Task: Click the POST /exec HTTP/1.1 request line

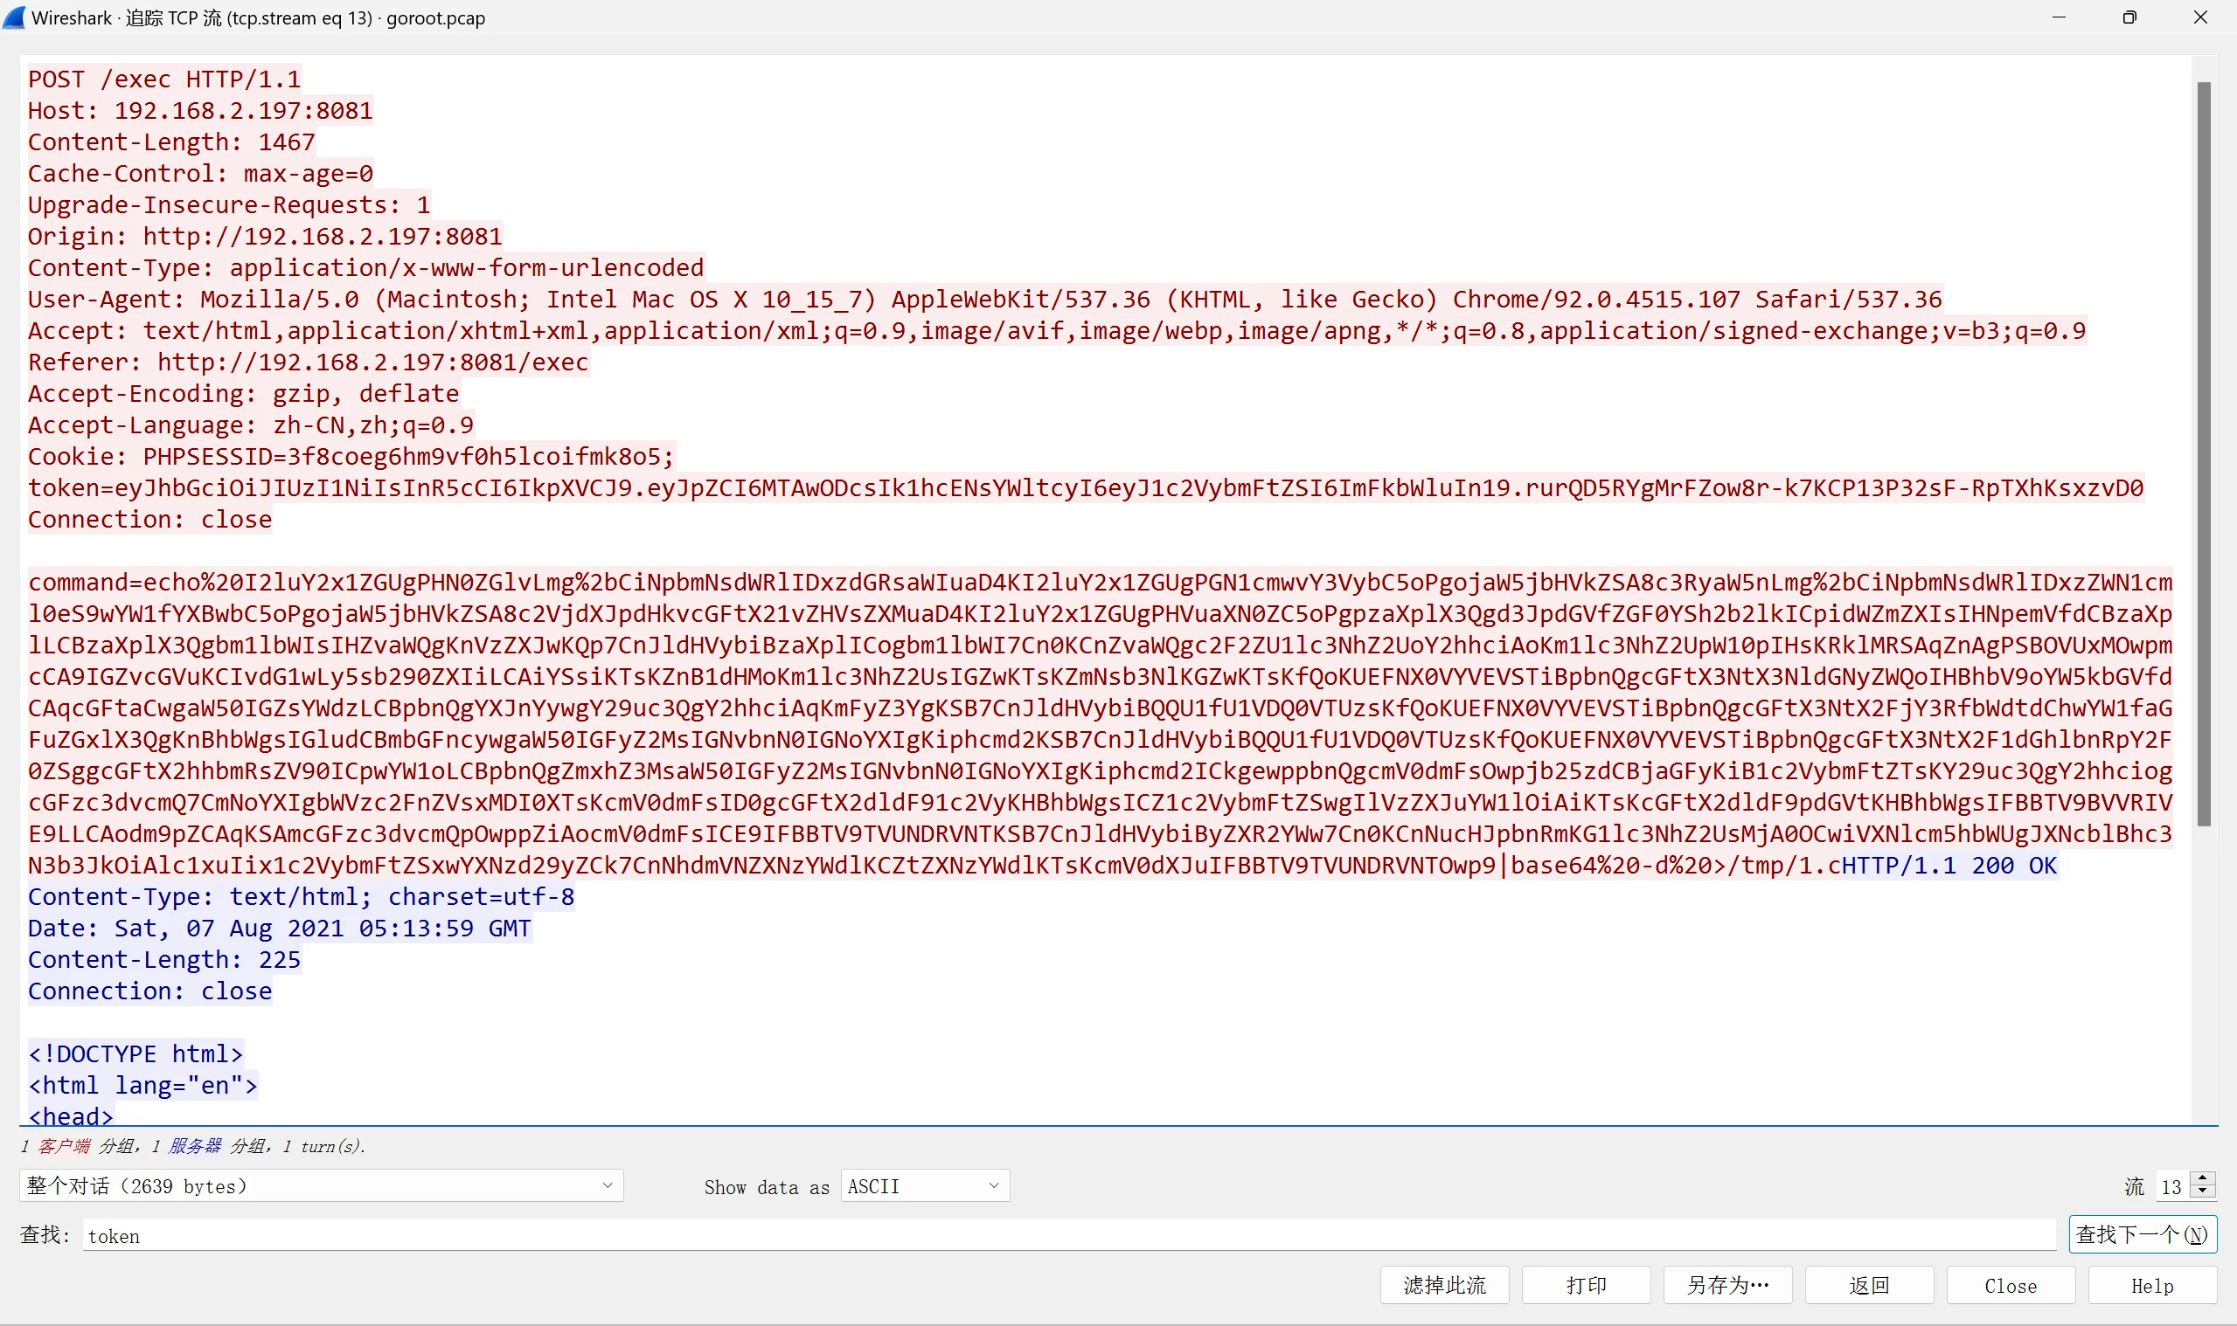Action: pos(163,79)
